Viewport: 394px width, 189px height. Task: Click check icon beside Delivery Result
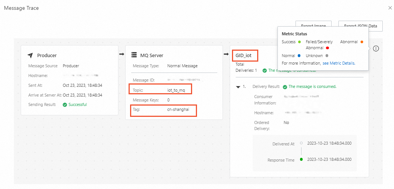[285, 87]
